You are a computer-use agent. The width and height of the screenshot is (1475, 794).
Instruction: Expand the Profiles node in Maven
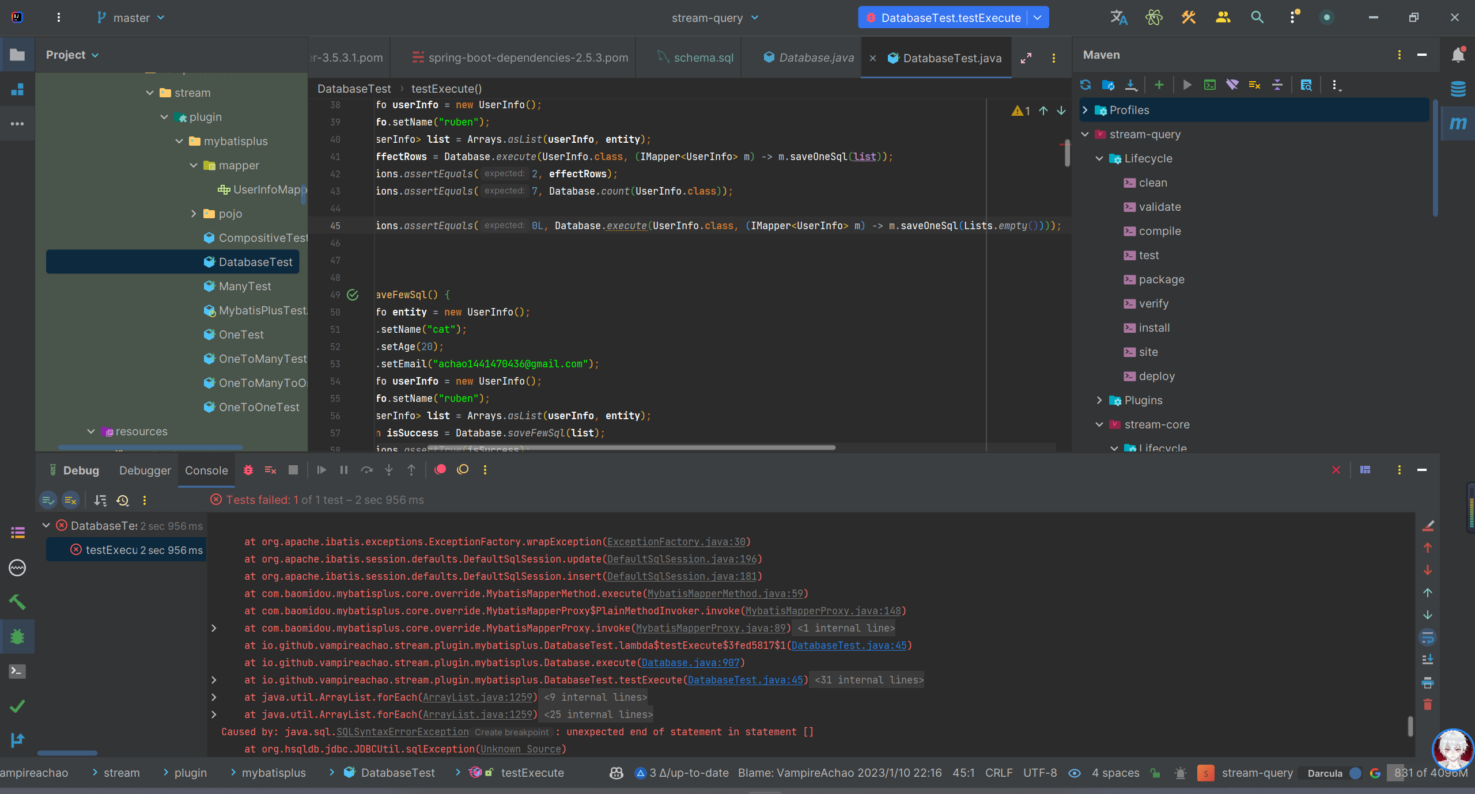click(1086, 110)
